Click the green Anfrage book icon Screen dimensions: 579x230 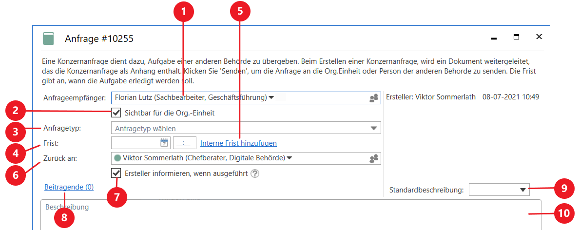coord(48,38)
